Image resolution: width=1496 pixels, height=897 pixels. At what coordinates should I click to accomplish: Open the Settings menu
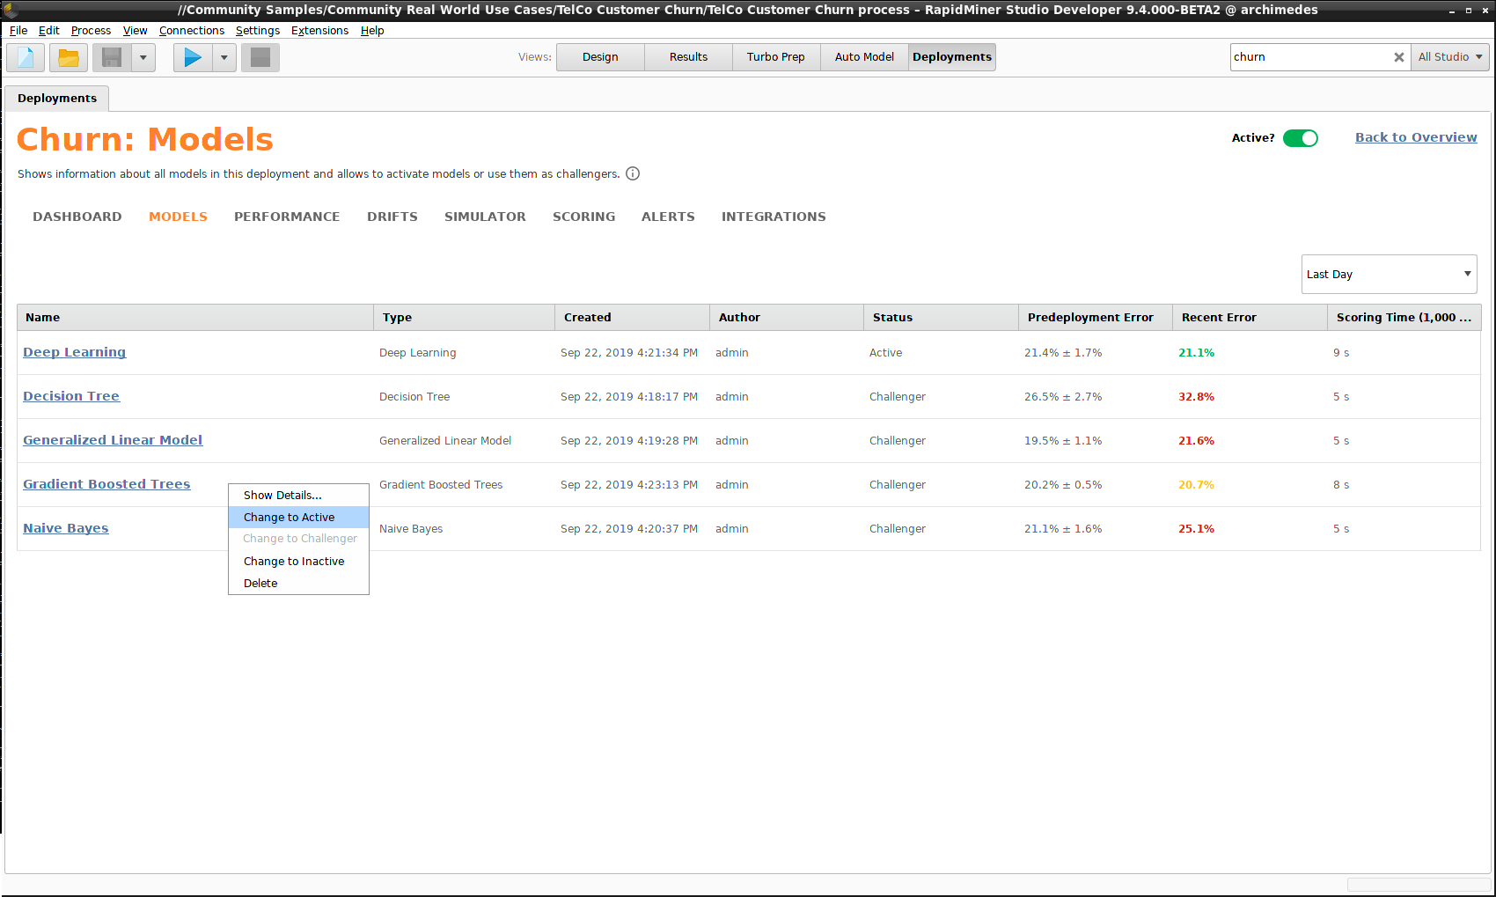(x=258, y=31)
